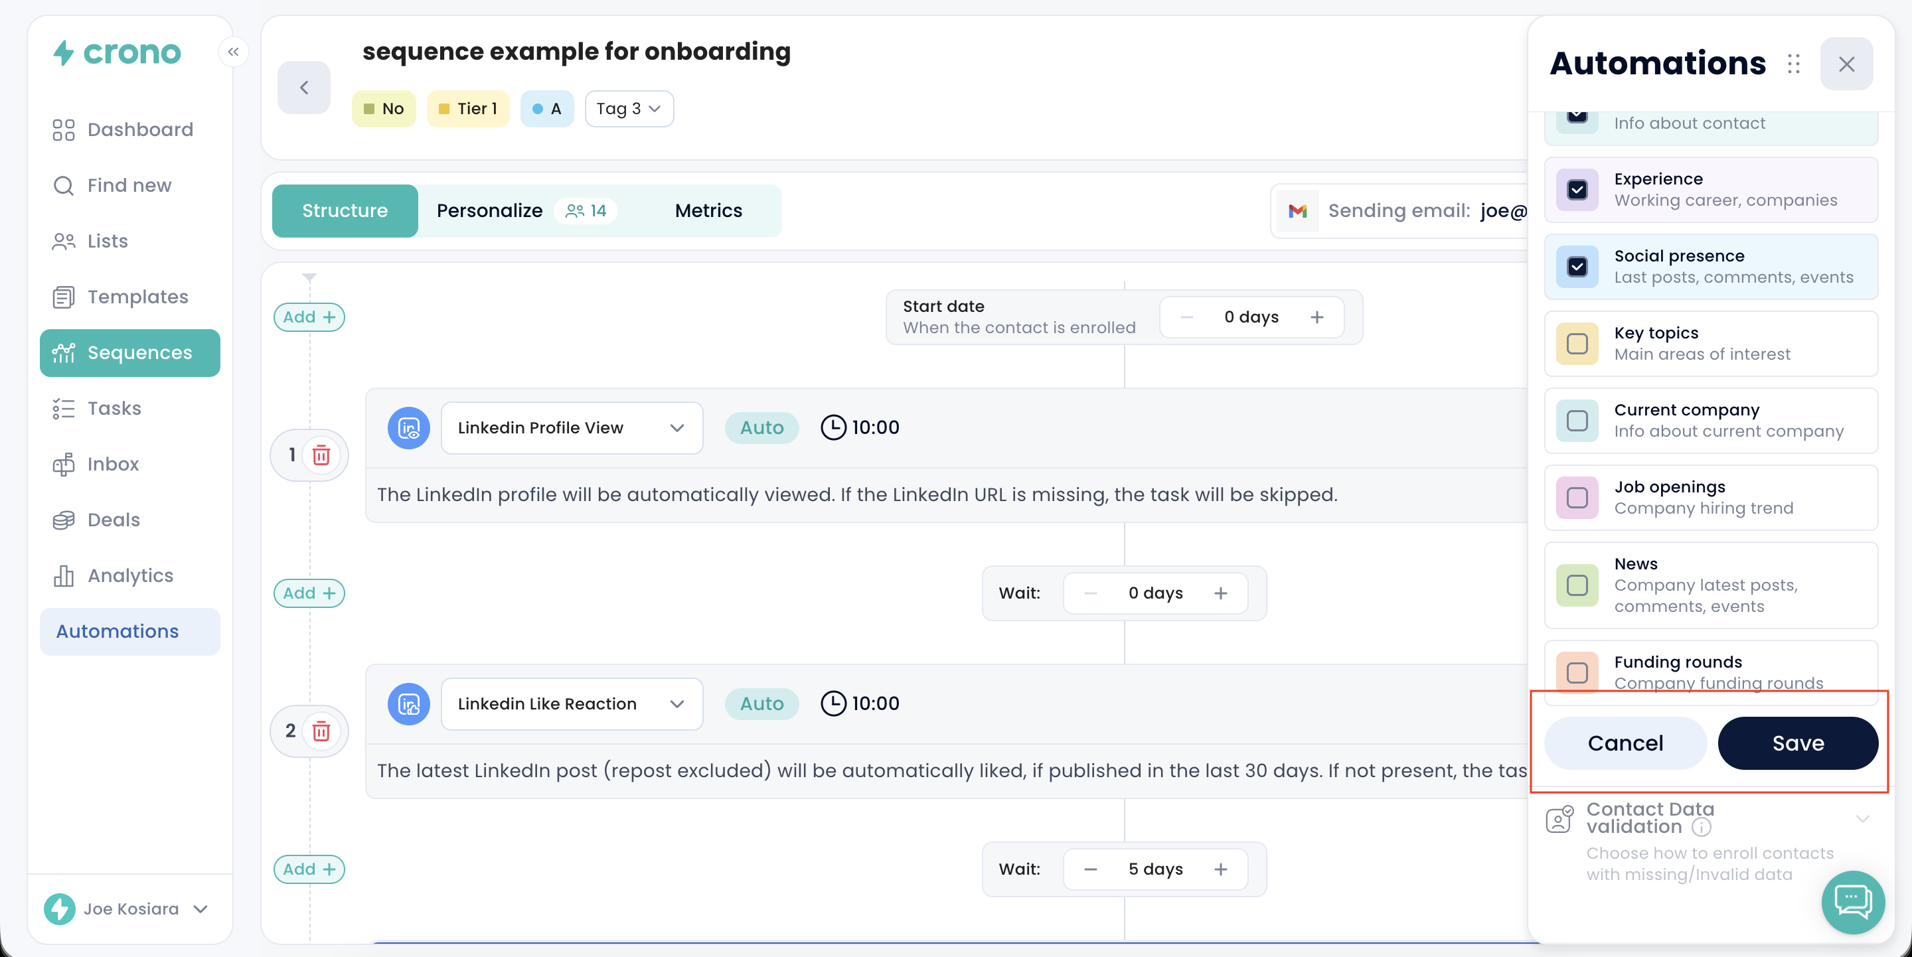The height and width of the screenshot is (957, 1912).
Task: Click the trash icon on step 2
Action: 321,731
